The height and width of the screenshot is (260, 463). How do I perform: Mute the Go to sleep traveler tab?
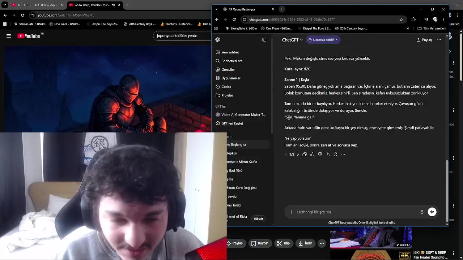point(113,5)
